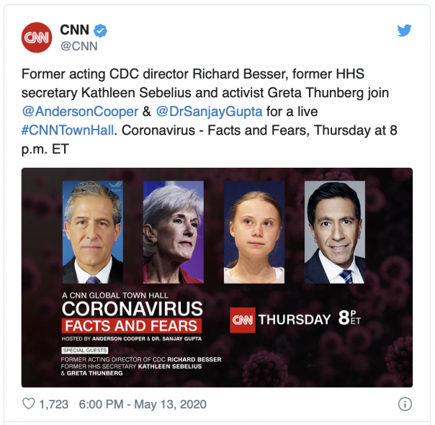Click the blue verified badge
The height and width of the screenshot is (425, 435).
(x=102, y=30)
